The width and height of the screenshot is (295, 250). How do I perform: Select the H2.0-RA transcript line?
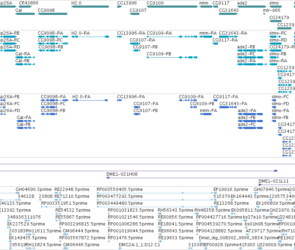point(90,37)
